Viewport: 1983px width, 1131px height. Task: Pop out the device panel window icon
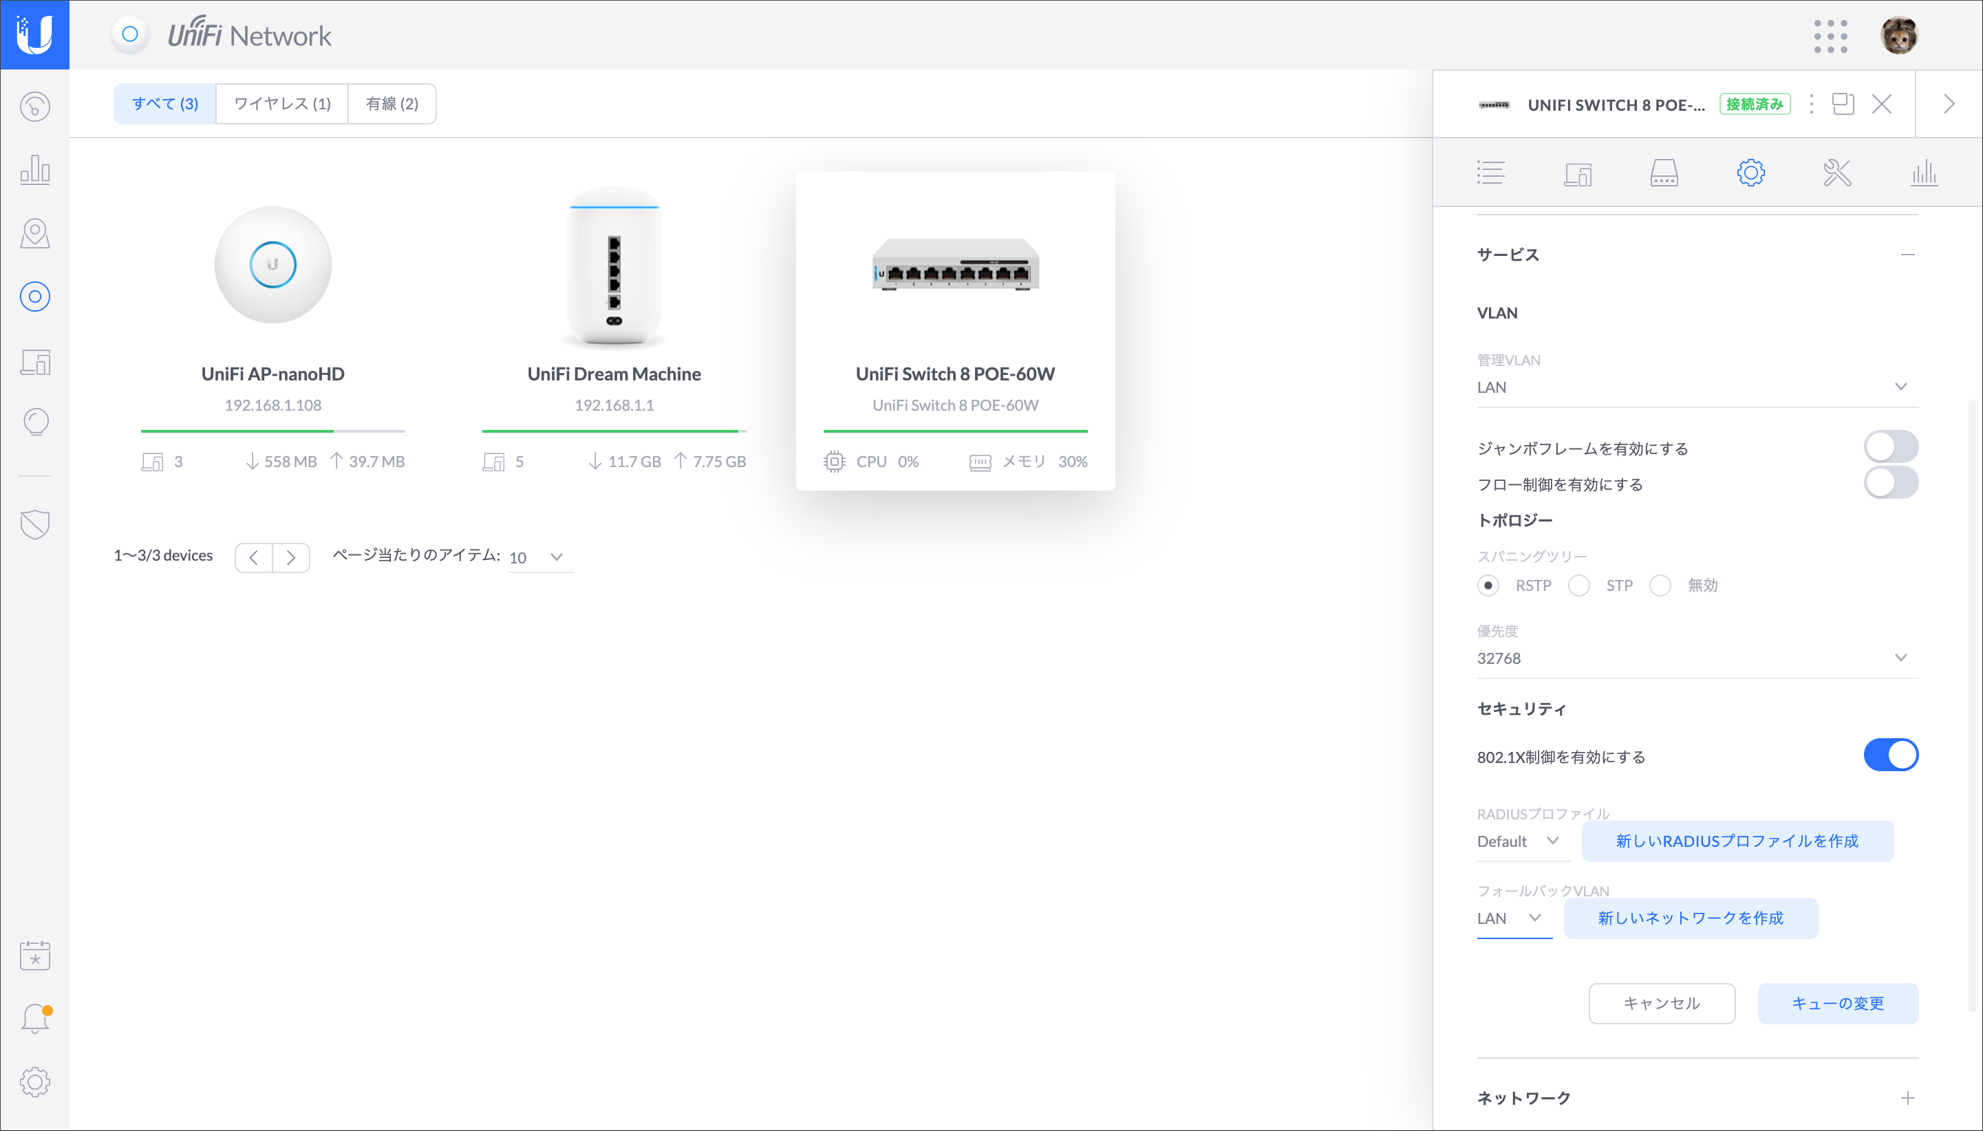tap(1843, 103)
